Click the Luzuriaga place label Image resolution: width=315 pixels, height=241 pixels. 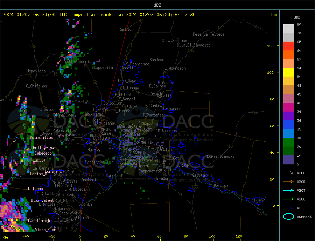tap(104, 123)
